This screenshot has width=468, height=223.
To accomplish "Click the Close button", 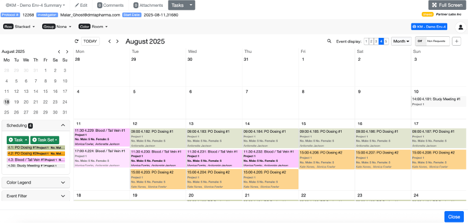I will 454,217.
